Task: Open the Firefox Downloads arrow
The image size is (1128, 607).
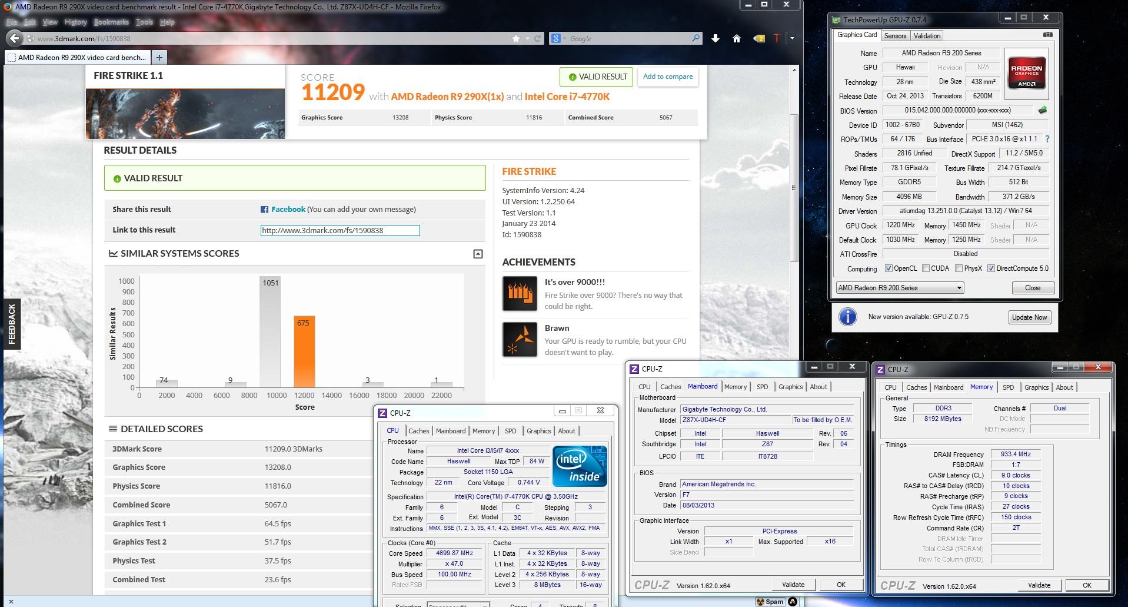Action: pos(715,38)
